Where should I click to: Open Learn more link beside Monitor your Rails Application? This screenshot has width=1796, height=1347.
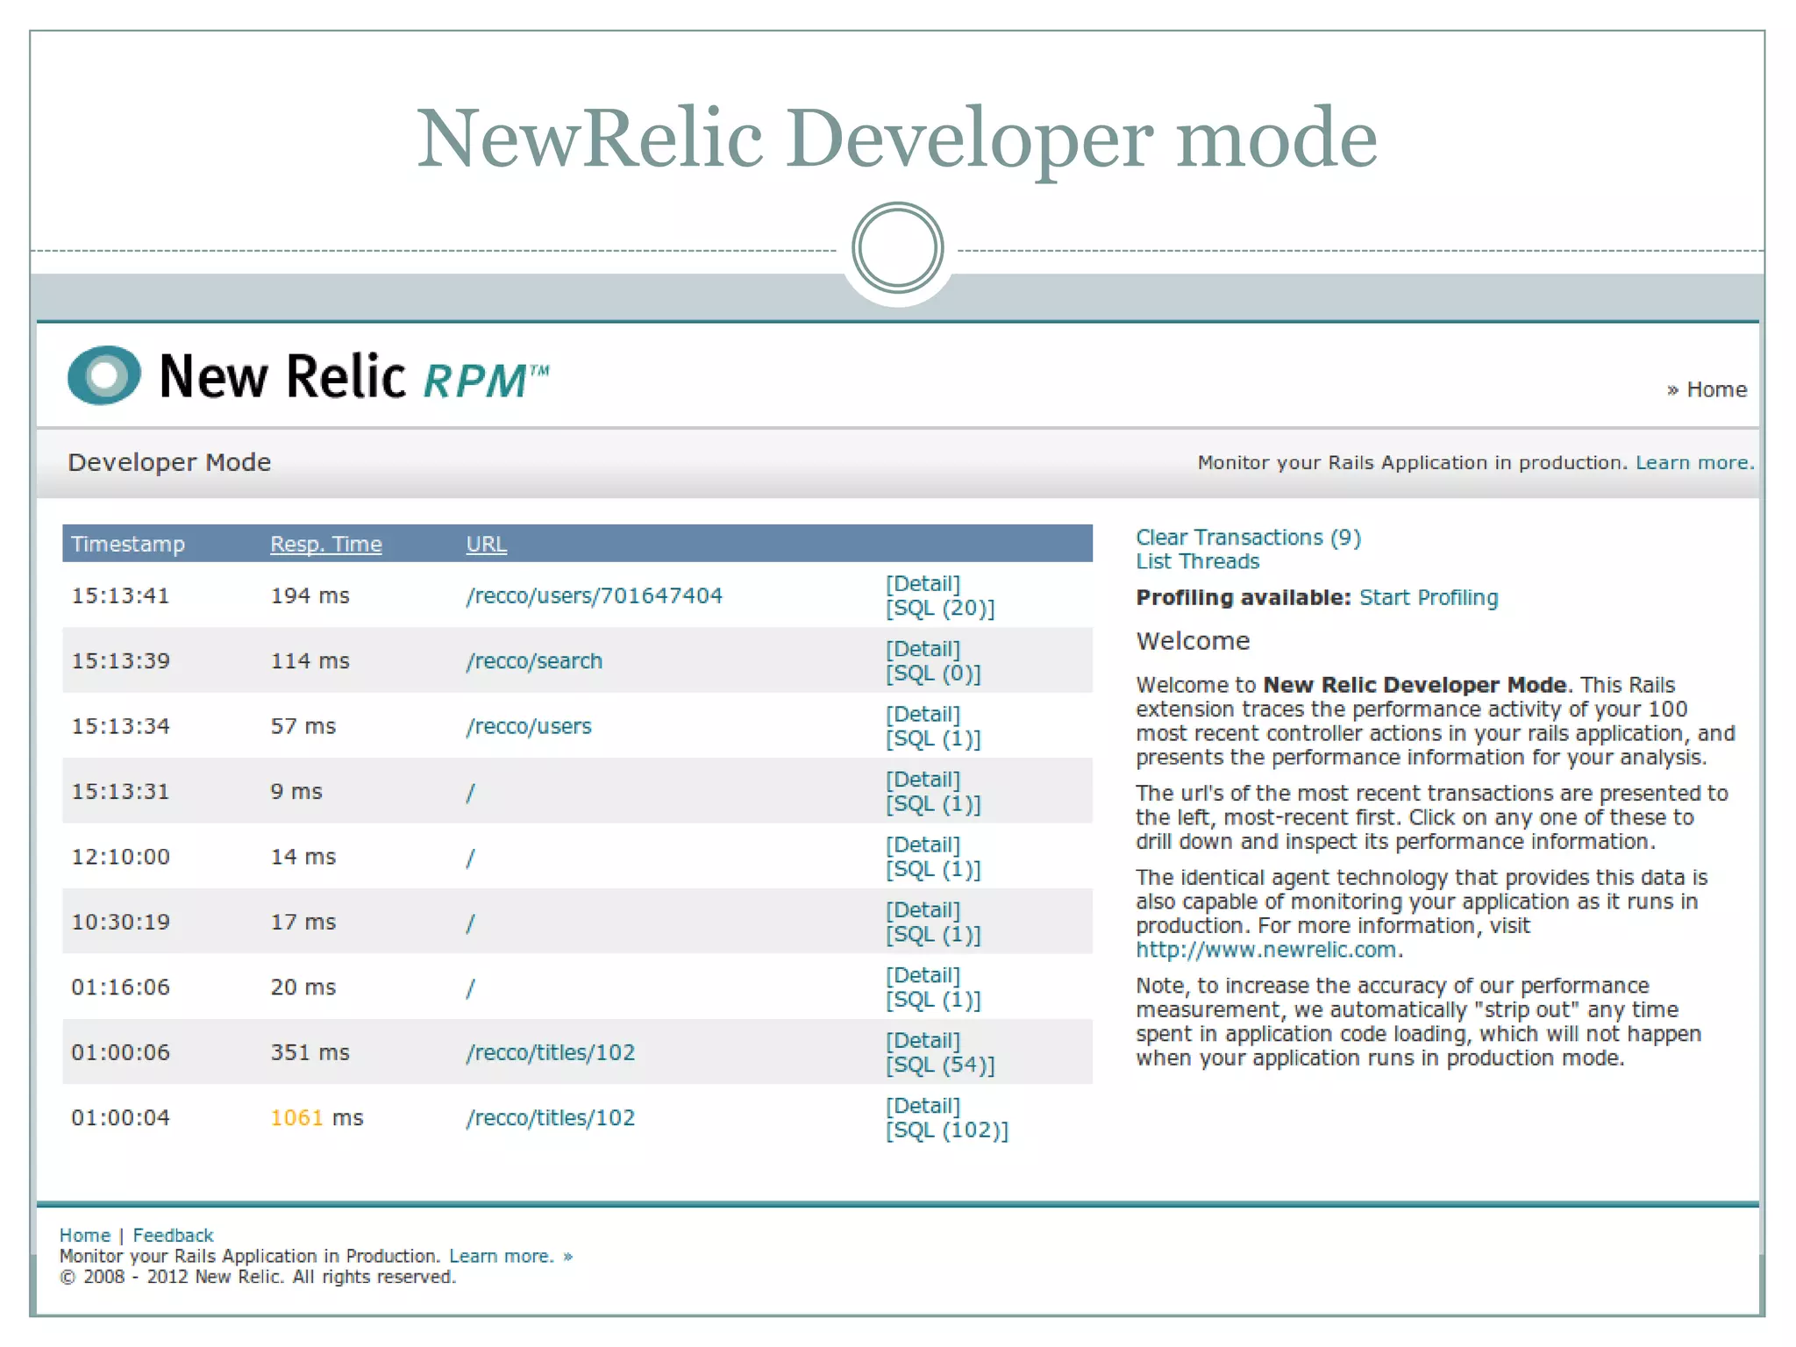1694,463
